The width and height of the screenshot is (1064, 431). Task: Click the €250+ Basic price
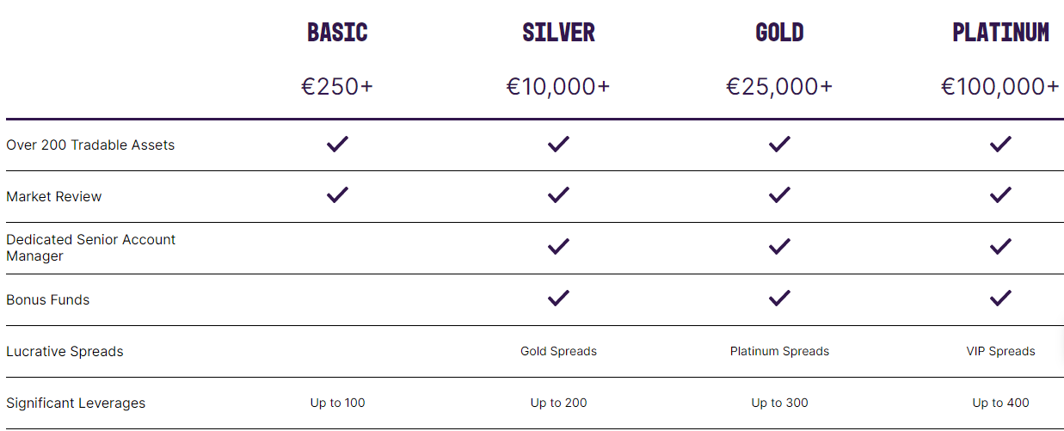(337, 87)
